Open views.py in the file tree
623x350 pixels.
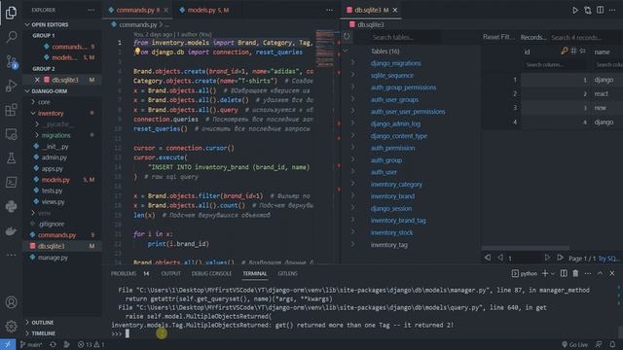coord(53,202)
